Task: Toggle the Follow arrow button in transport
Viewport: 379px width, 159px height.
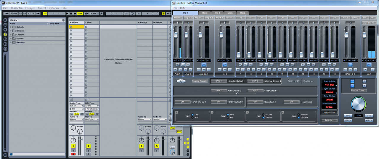Action: 45,14
